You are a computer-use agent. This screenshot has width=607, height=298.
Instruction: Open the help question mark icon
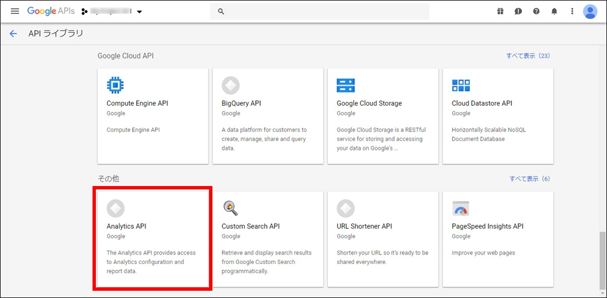point(536,11)
